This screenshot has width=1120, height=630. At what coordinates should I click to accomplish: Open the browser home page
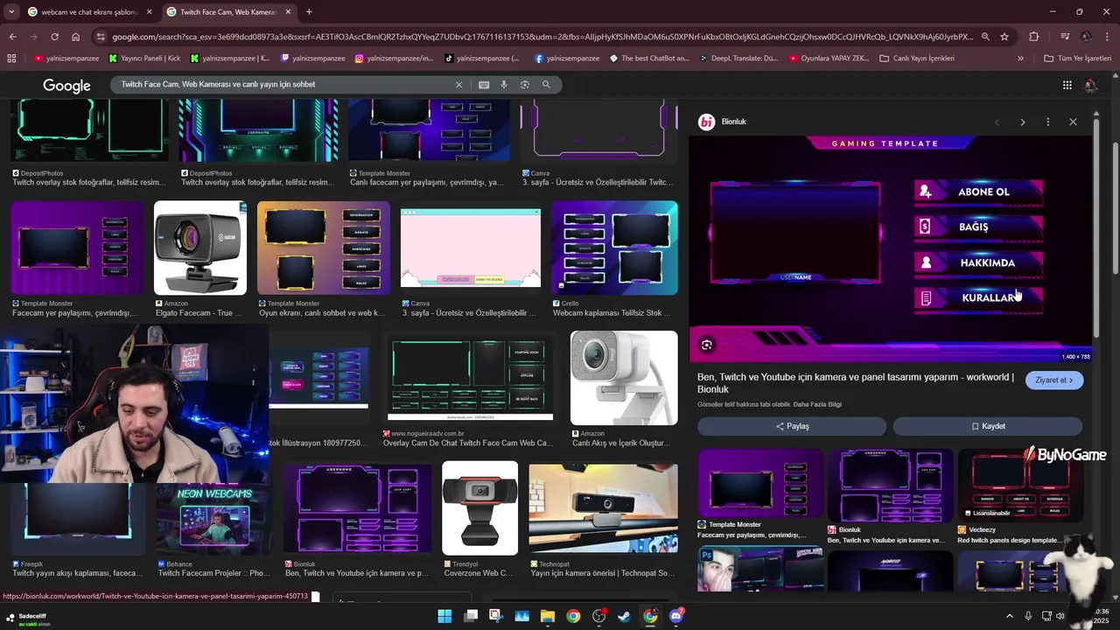pyautogui.click(x=75, y=37)
